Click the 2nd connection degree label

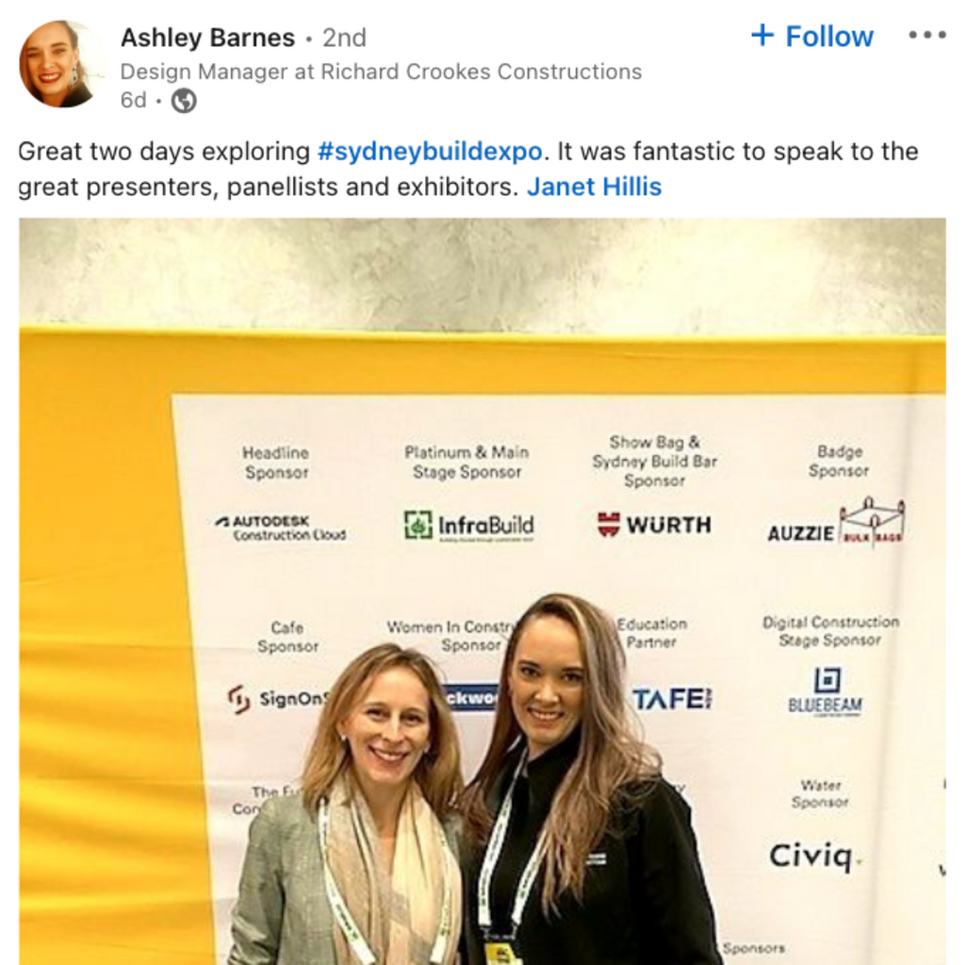(345, 38)
